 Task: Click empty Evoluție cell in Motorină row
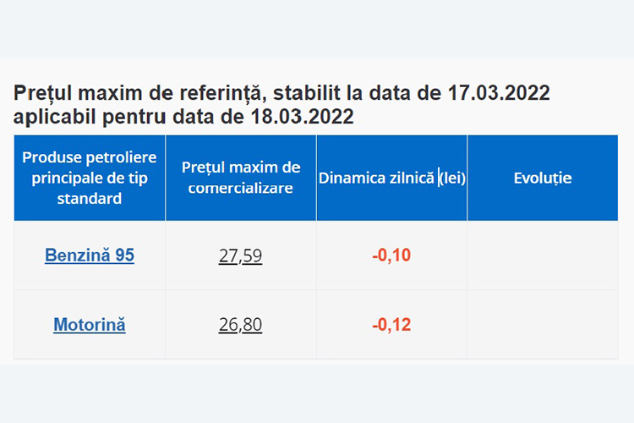[543, 325]
